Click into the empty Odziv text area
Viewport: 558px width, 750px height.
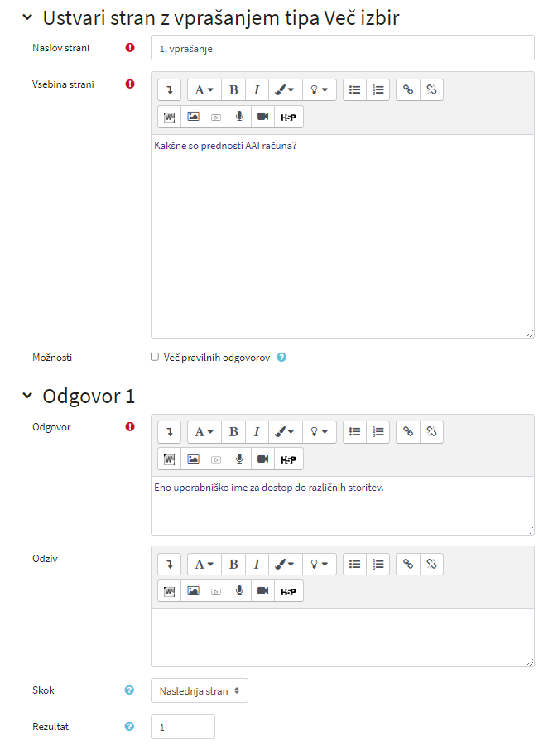tap(343, 637)
